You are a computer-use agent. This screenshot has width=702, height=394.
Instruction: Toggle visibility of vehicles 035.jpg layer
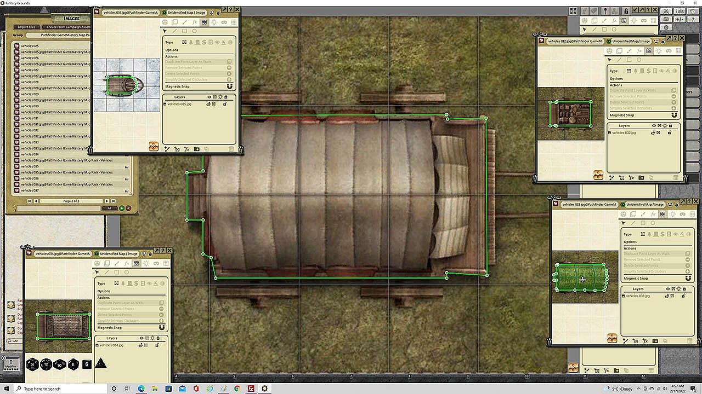[x=209, y=104]
